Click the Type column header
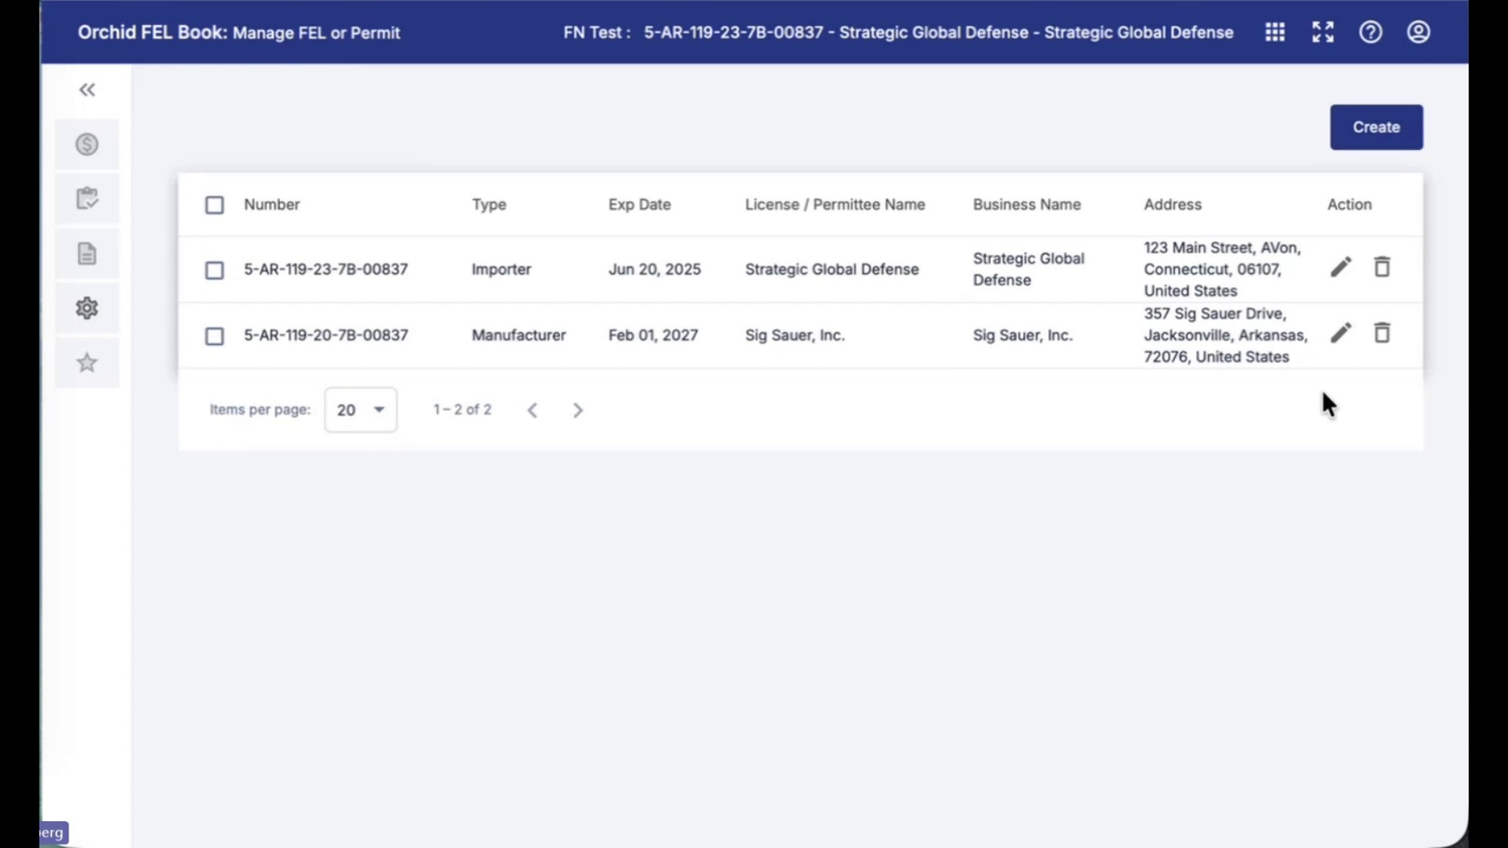 (x=489, y=205)
